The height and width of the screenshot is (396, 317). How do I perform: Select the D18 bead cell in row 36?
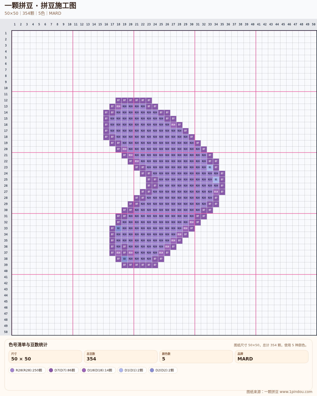pyautogui.click(x=167, y=247)
